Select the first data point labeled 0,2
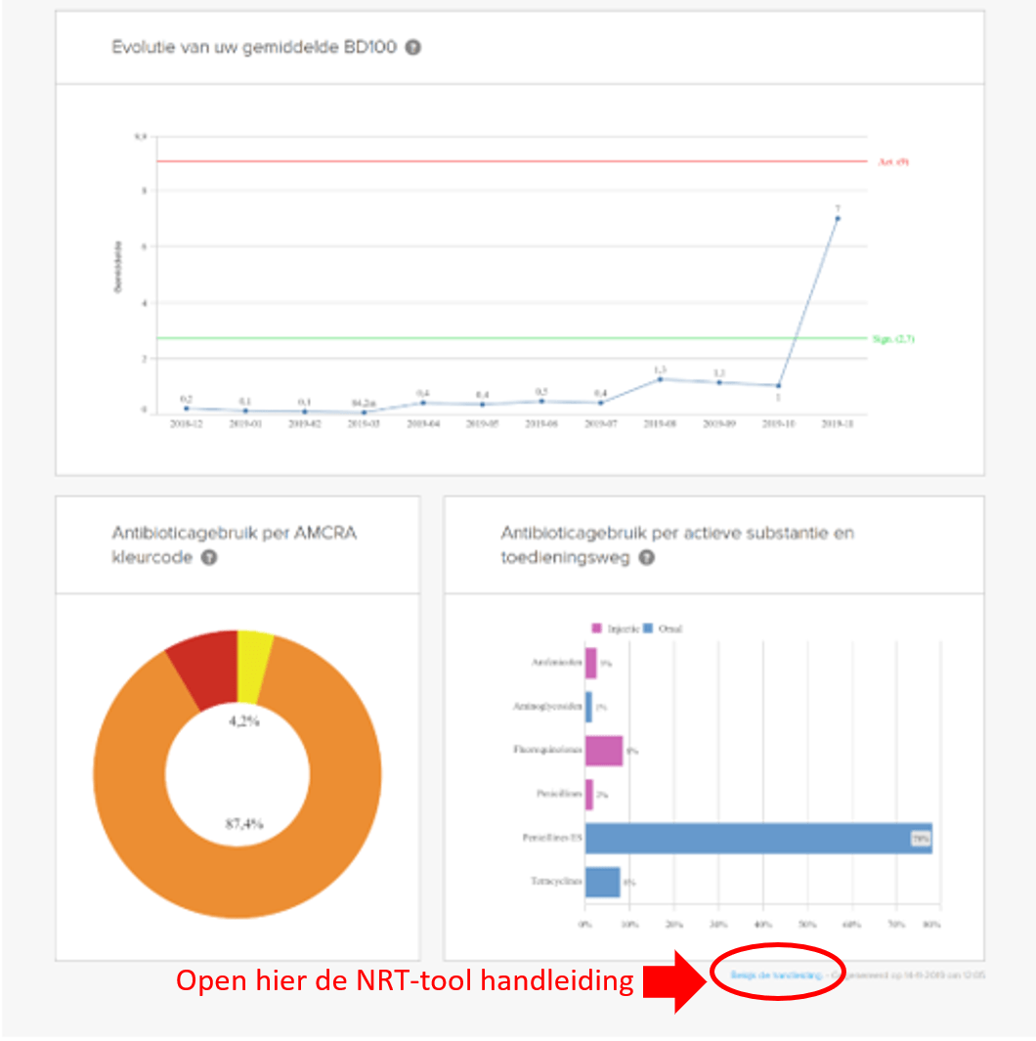 (186, 408)
